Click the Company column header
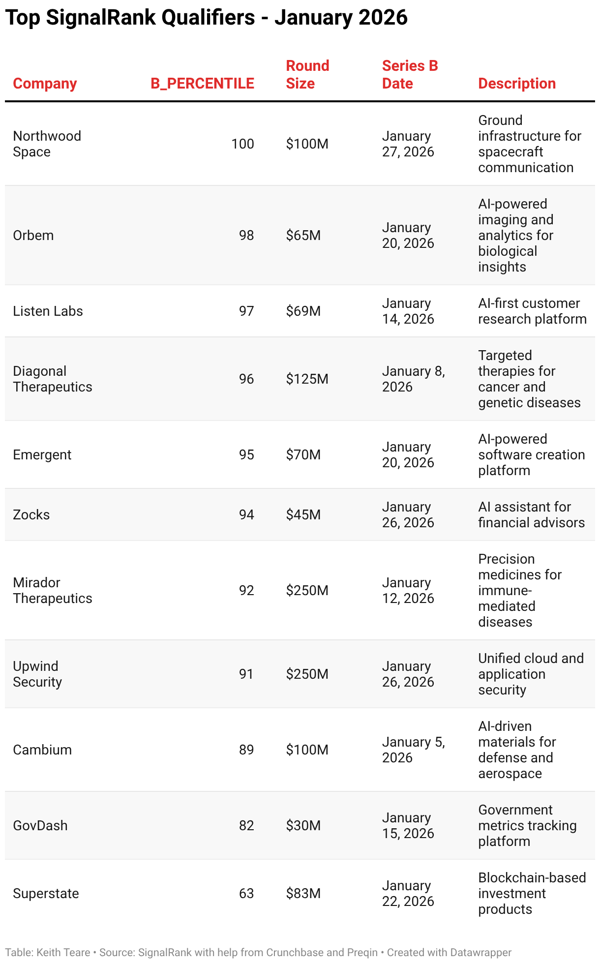 click(x=45, y=84)
